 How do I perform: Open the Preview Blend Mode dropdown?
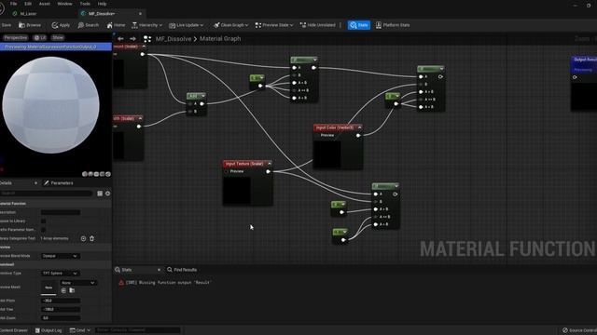pos(60,256)
